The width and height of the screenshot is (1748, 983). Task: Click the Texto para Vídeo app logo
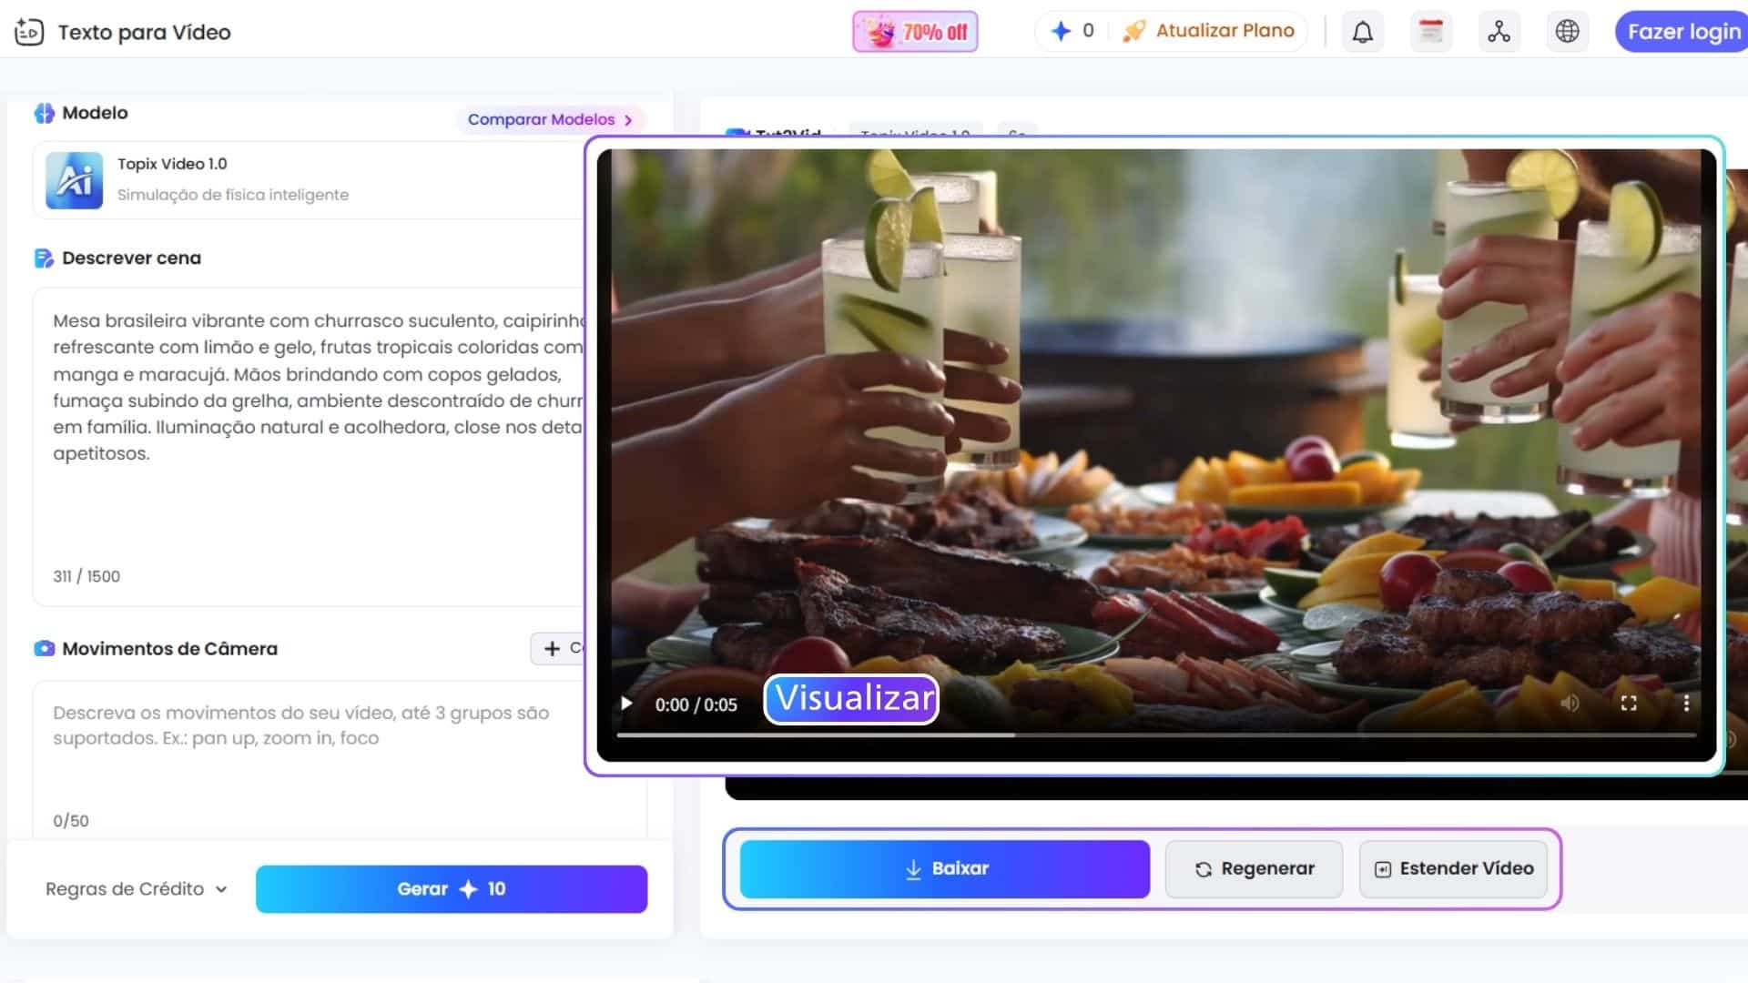pyautogui.click(x=29, y=31)
